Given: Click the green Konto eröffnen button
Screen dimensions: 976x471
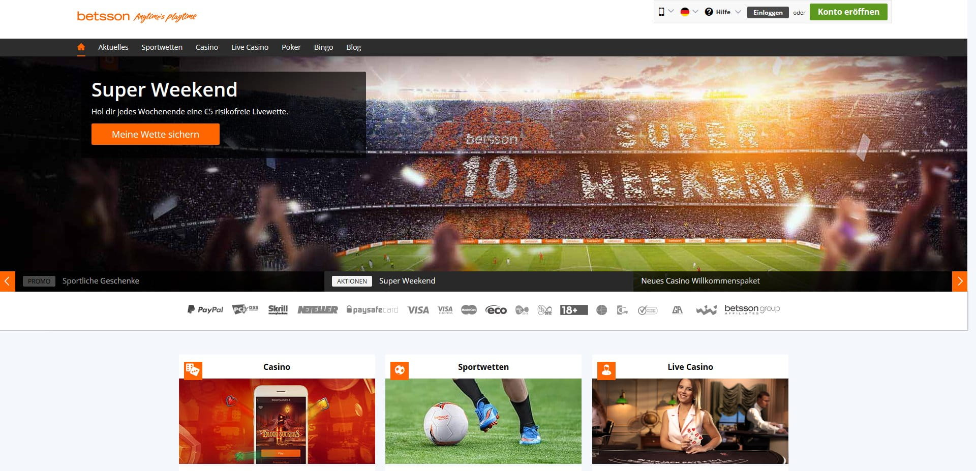Looking at the screenshot, I should [848, 12].
